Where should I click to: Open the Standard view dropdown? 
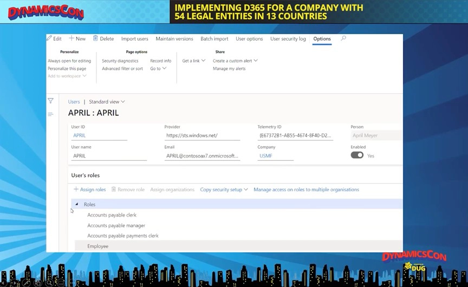[107, 102]
